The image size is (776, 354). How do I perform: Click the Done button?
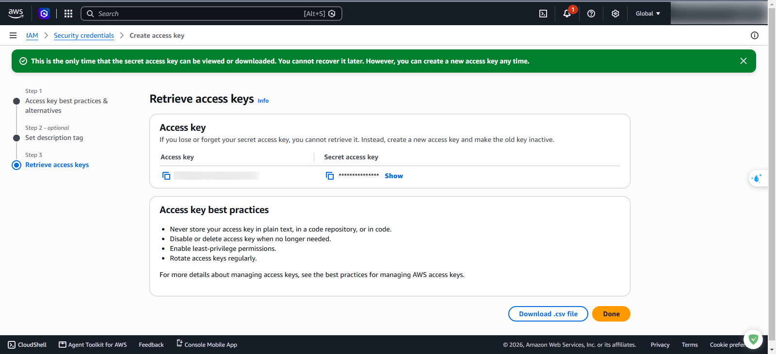pyautogui.click(x=611, y=314)
